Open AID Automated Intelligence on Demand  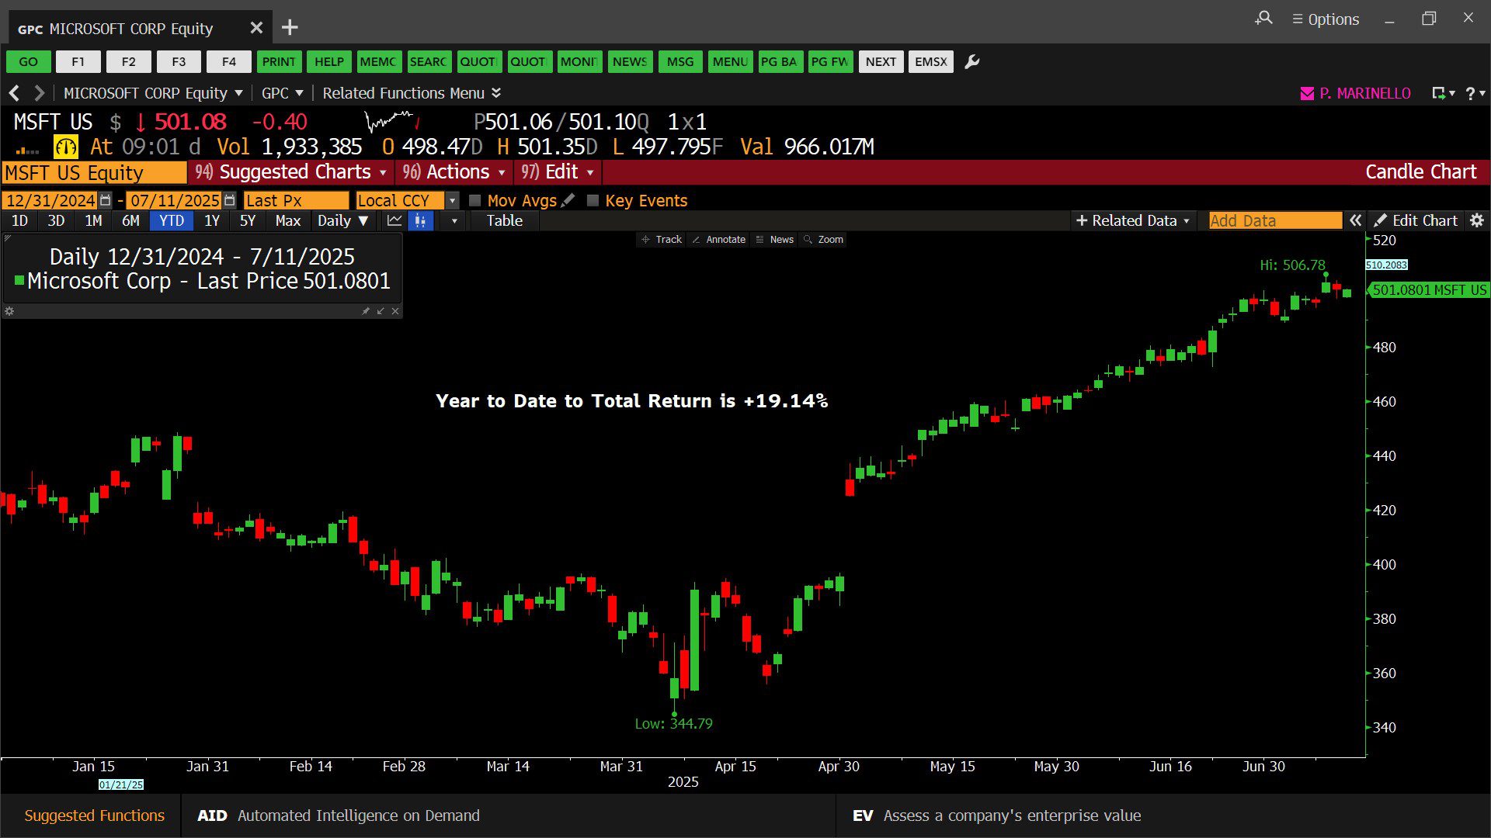338,815
